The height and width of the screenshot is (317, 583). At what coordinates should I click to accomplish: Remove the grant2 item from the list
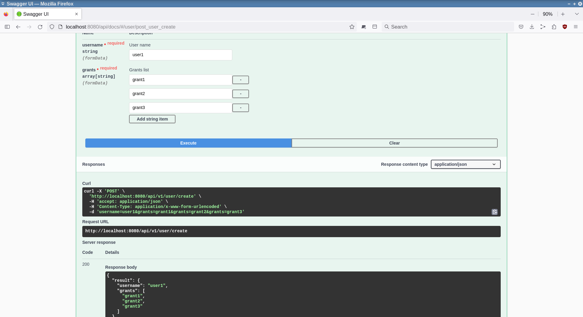point(240,94)
